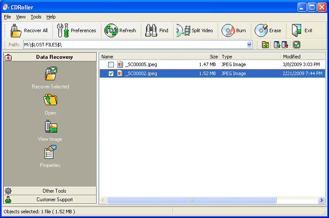329x218 pixels.
Task: Select the _SC00002.jpeg file name
Action: [x=141, y=73]
